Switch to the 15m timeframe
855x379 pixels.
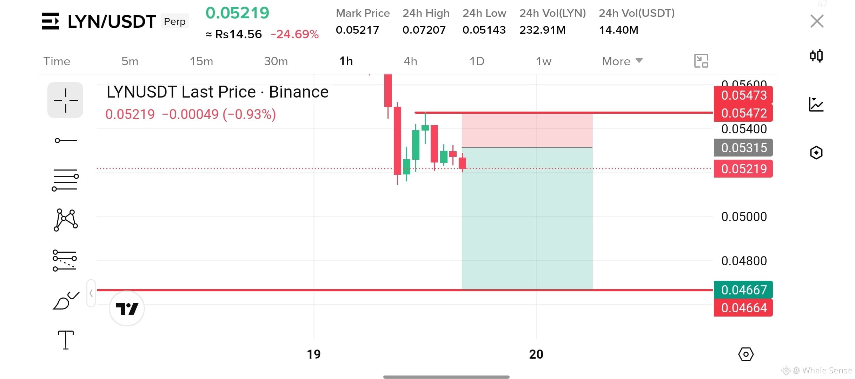coord(201,61)
